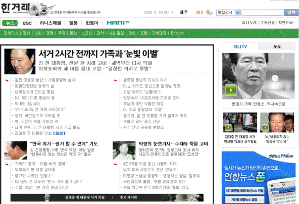The height and width of the screenshot is (204, 299).
Task: Click 김대중 전 대통령 서거 특집 banner link
Action: (85, 197)
